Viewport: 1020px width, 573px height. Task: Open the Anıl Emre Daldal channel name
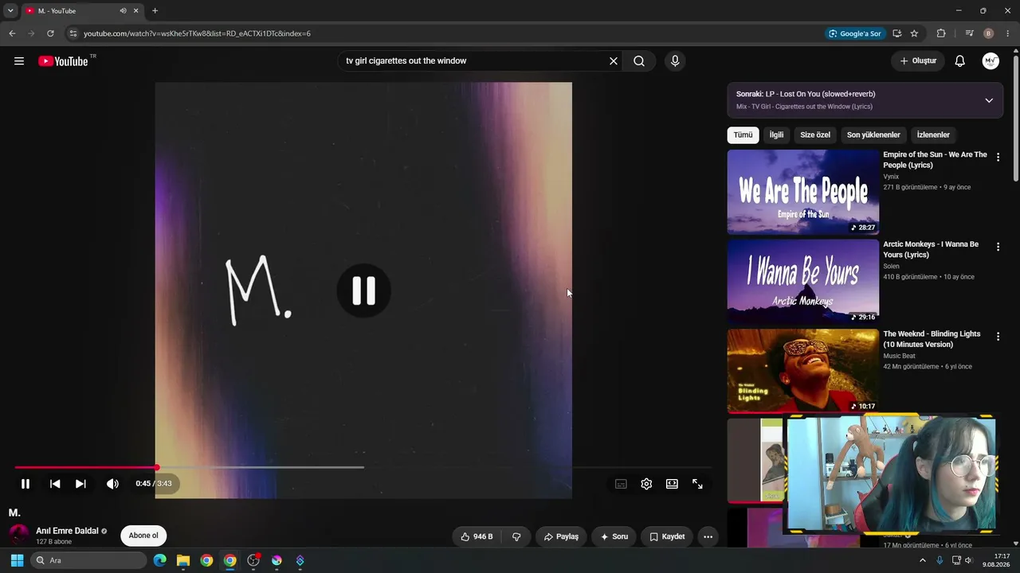tap(67, 531)
